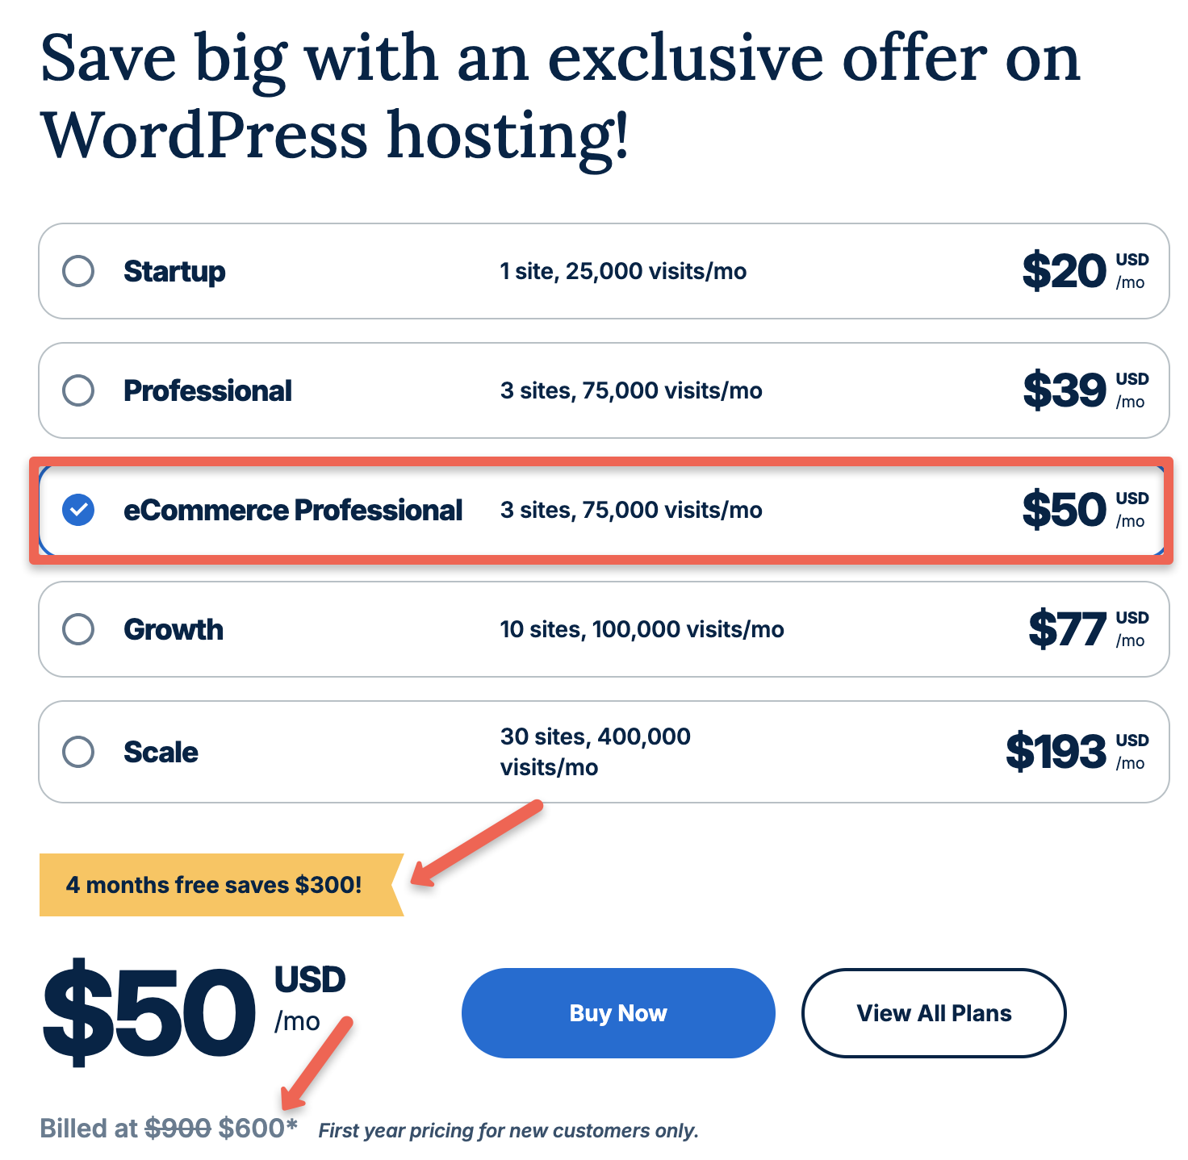Click the $193 price on the Scale plan
The height and width of the screenshot is (1160, 1188).
point(1060,751)
